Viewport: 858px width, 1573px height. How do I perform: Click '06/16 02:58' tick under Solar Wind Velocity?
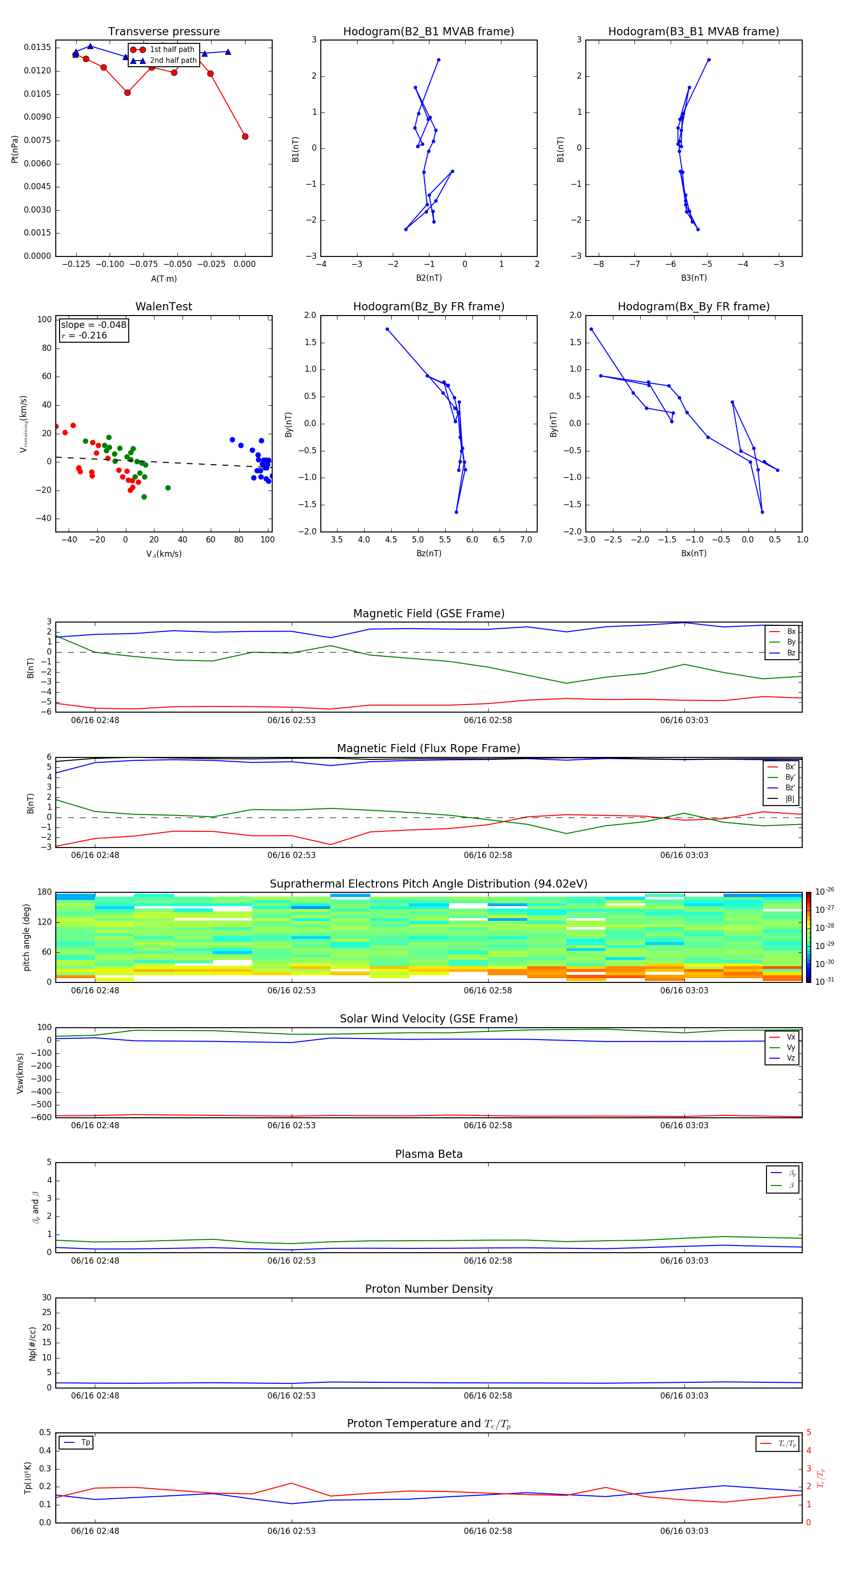(487, 1125)
